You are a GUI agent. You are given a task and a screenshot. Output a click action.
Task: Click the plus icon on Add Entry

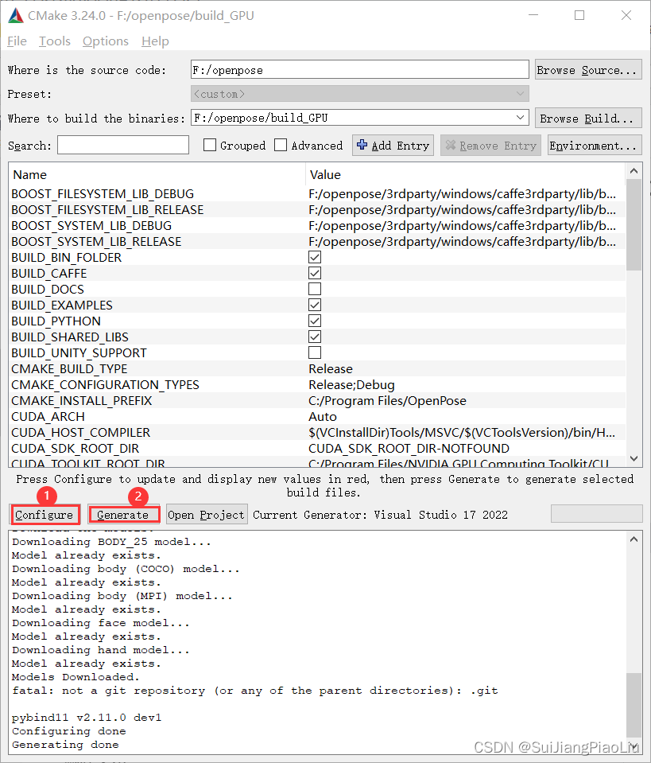(x=362, y=145)
